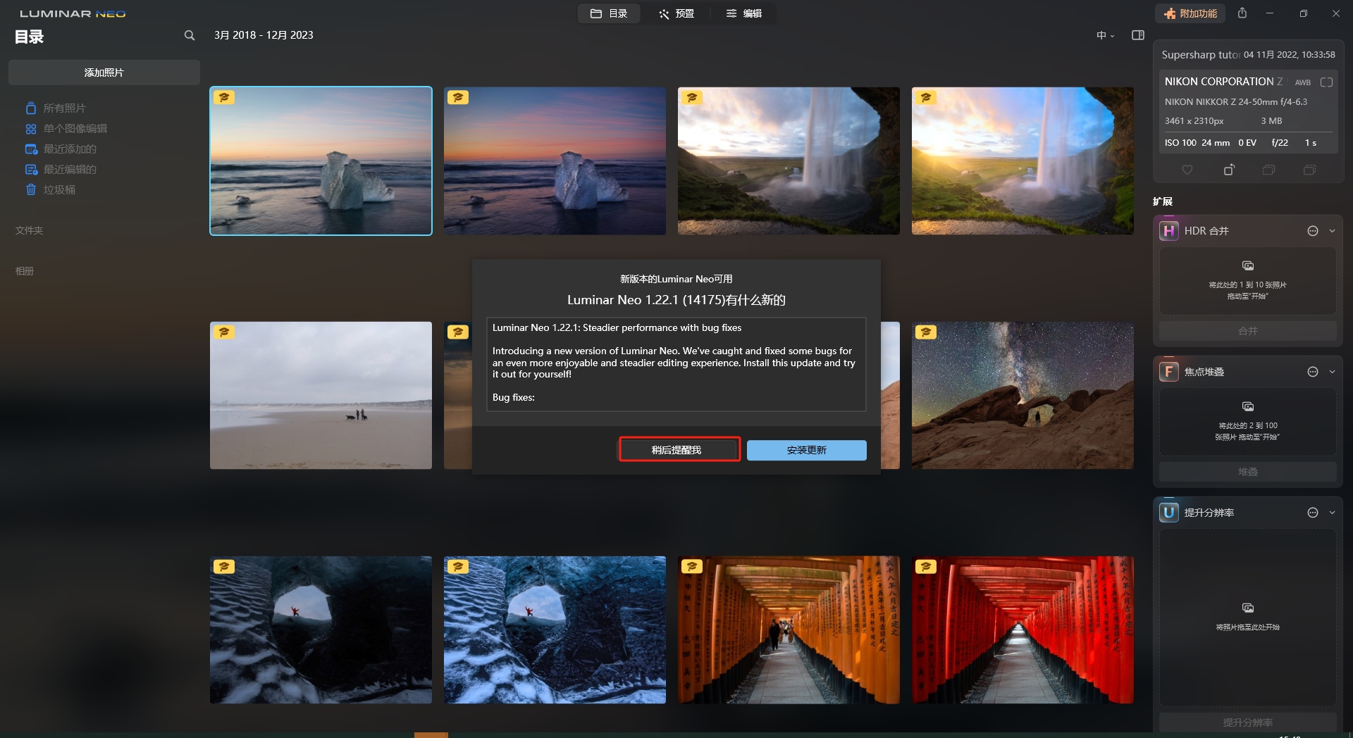
Task: Click inside the release notes text box
Action: point(676,364)
